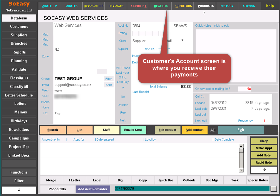Viewport: 280px width, 196px height.
Task: Open Planning from the sidebar
Action: (x=19, y=61)
